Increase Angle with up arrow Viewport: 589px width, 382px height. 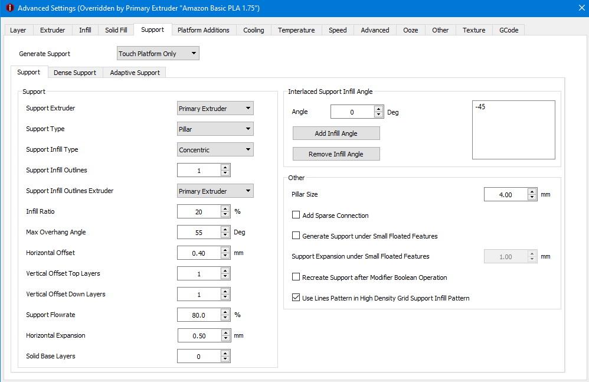[x=379, y=109]
